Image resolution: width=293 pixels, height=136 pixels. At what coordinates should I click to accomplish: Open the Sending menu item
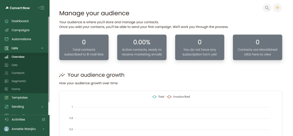coord(18,107)
